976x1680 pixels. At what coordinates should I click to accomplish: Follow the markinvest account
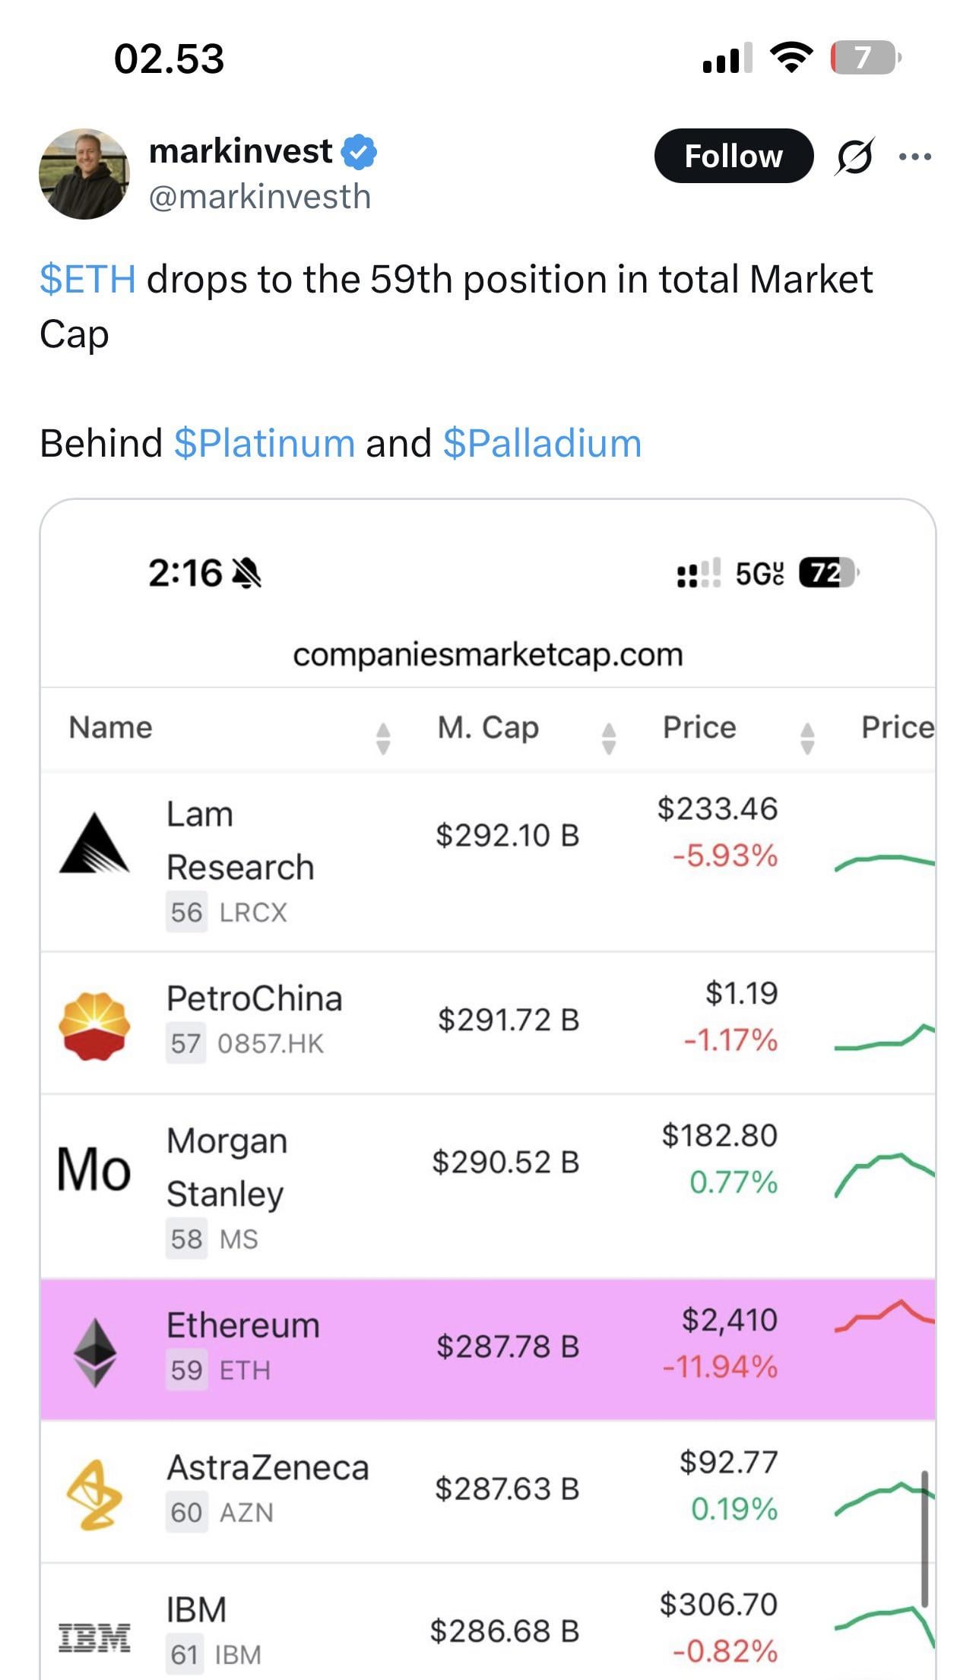734,157
